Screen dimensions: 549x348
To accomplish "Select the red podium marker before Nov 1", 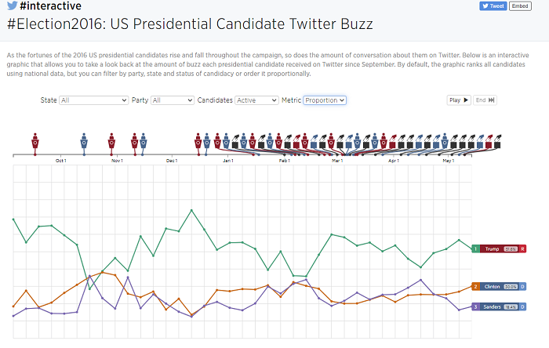I will tap(111, 141).
